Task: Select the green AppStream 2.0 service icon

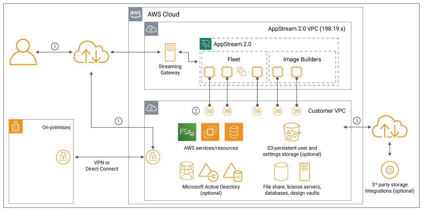Action: coord(205,44)
